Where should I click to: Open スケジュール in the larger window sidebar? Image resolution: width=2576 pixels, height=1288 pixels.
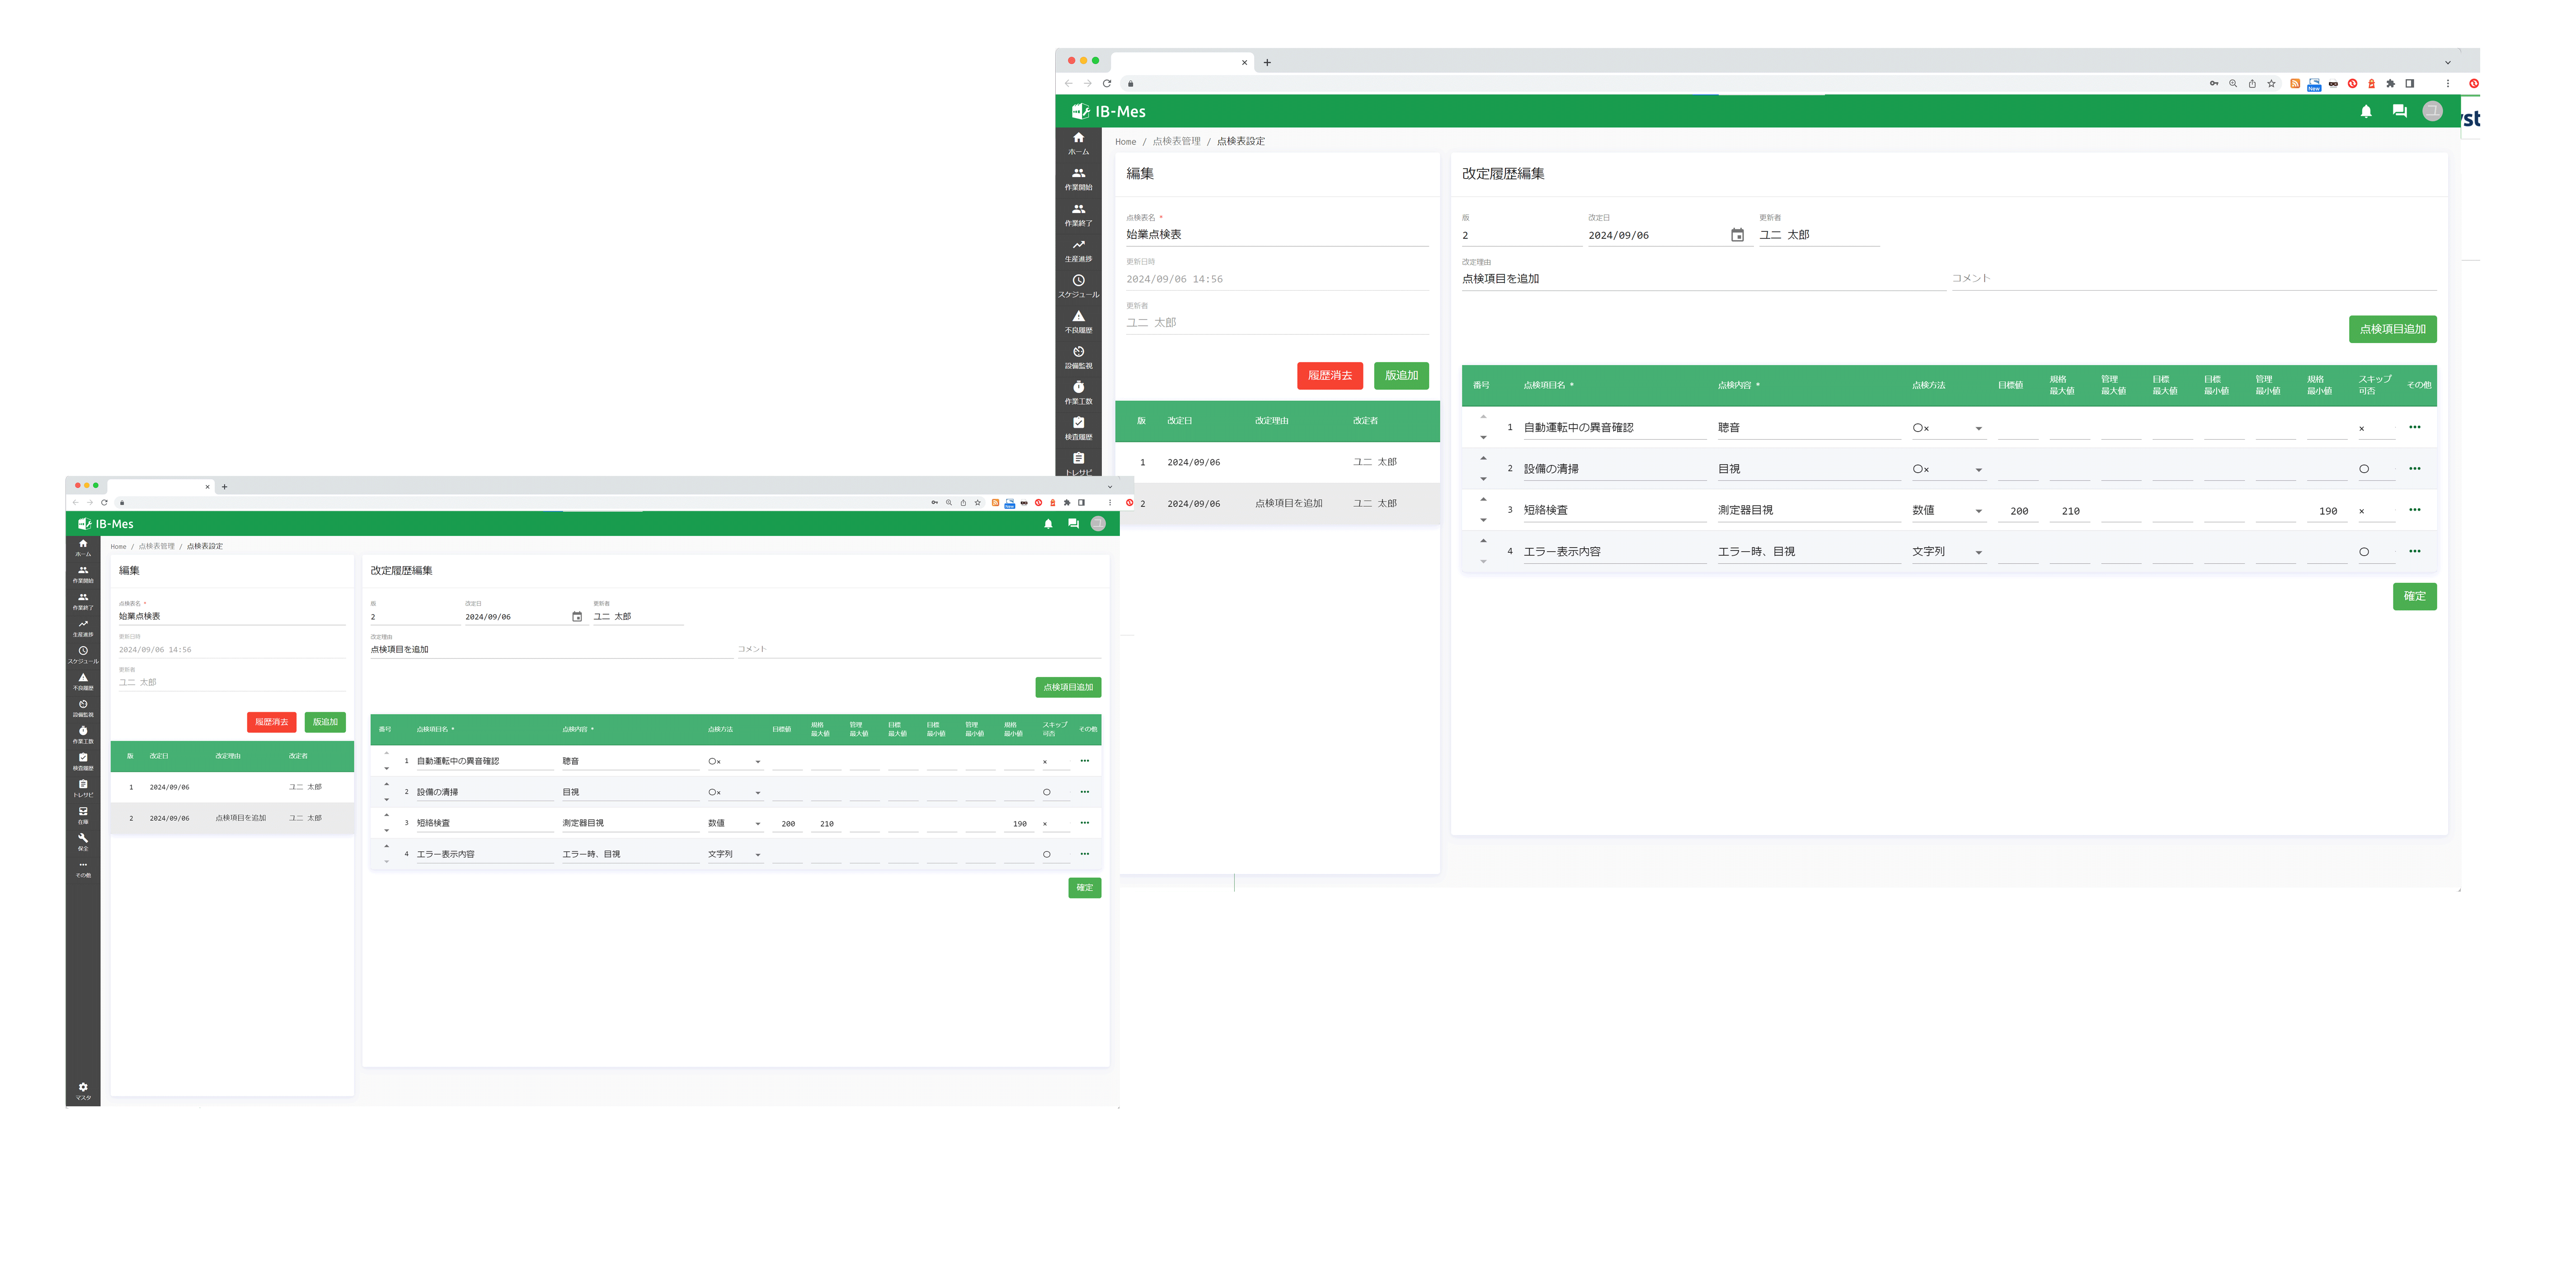(x=1078, y=286)
